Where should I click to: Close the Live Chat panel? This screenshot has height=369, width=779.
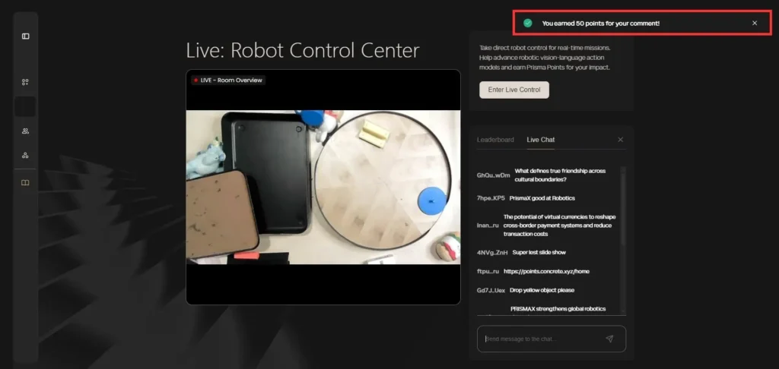(x=620, y=140)
